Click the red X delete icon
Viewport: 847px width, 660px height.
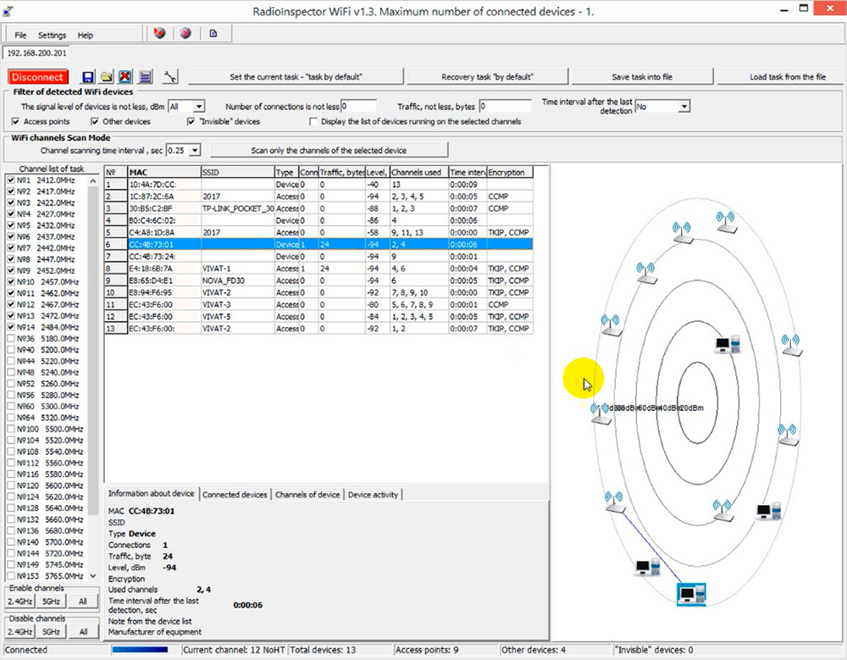click(125, 77)
